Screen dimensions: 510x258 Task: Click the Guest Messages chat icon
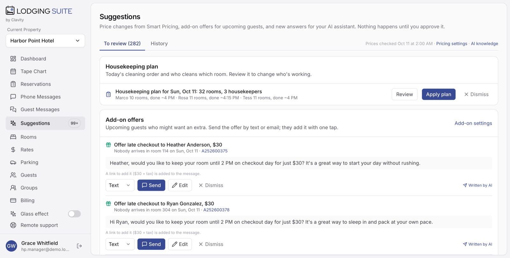13,110
